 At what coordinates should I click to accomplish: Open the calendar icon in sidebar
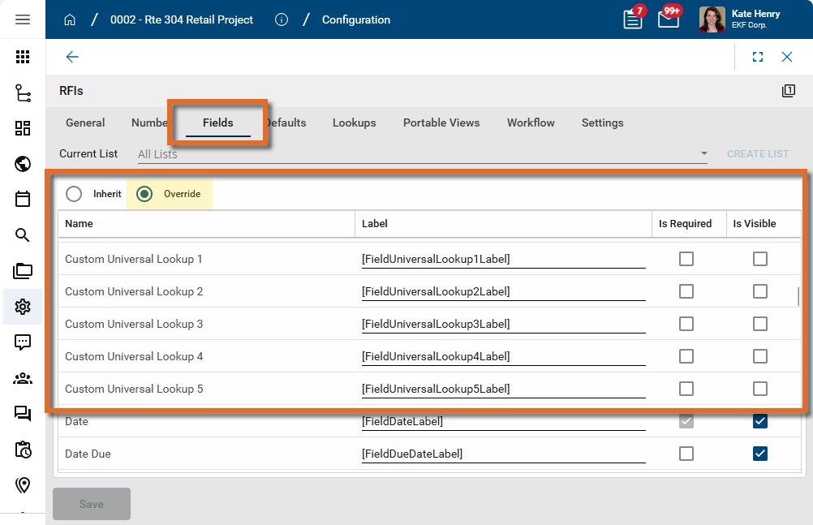pos(23,200)
